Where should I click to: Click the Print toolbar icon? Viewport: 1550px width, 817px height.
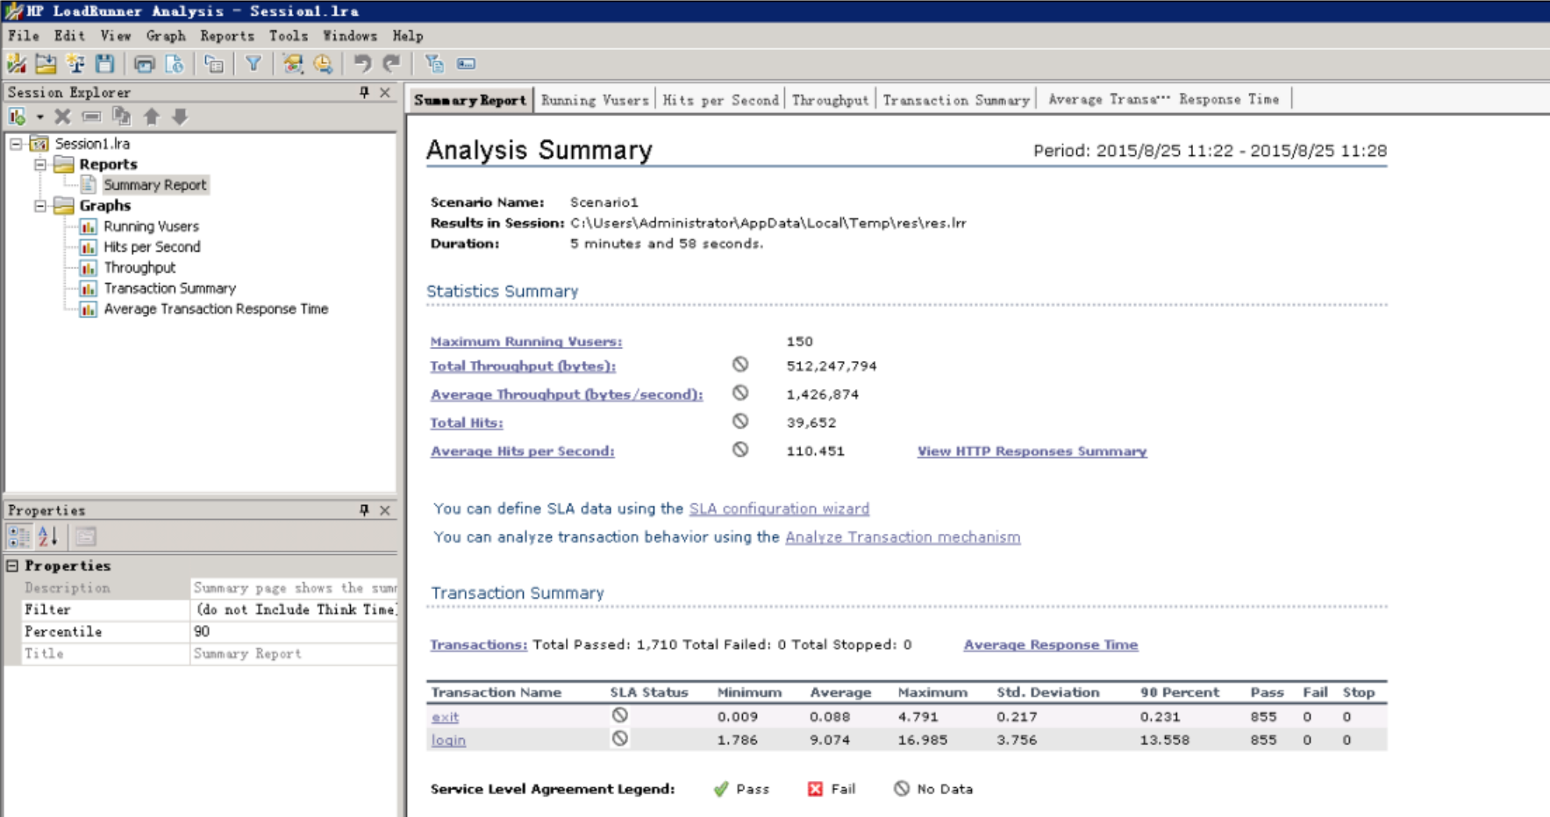coord(144,64)
